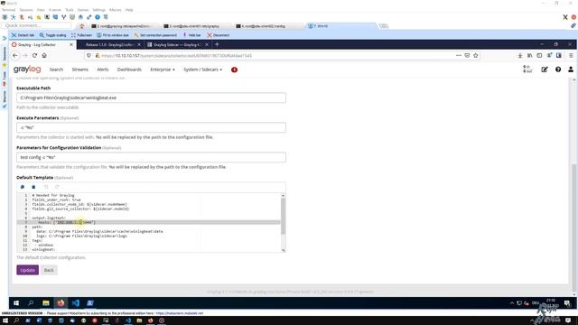Screen dimensions: 578x325
Task: Open Graylog Dashboards page
Action: coord(129,70)
